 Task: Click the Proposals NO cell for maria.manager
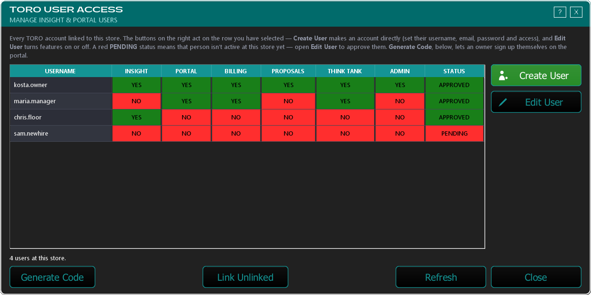[x=288, y=101]
